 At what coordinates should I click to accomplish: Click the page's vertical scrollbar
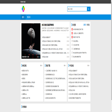(x=111, y=56)
